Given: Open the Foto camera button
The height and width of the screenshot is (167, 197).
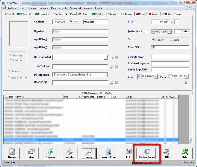Looking at the screenshot, I should tap(129, 153).
